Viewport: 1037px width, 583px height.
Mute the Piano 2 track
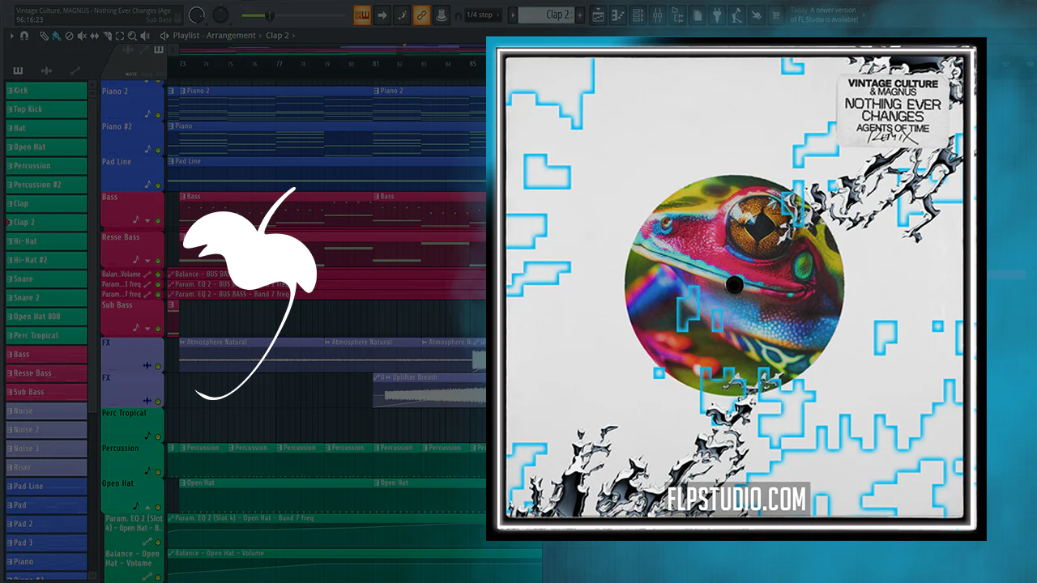click(x=158, y=115)
